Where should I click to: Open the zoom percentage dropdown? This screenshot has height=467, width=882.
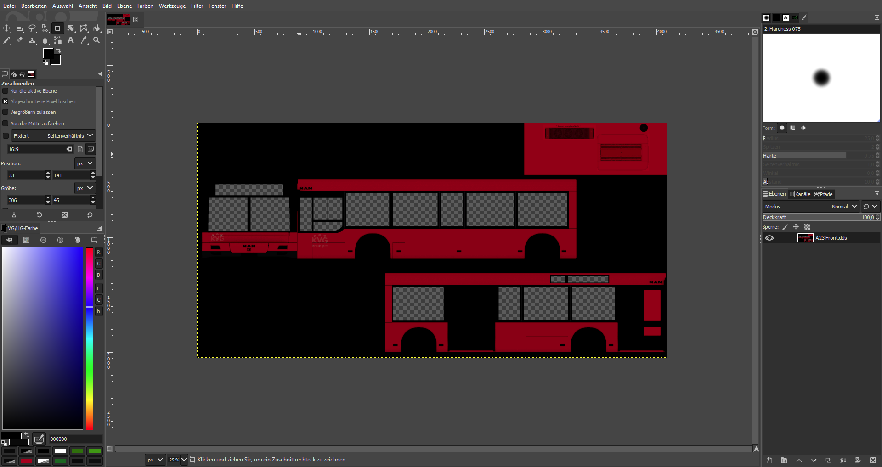(184, 460)
